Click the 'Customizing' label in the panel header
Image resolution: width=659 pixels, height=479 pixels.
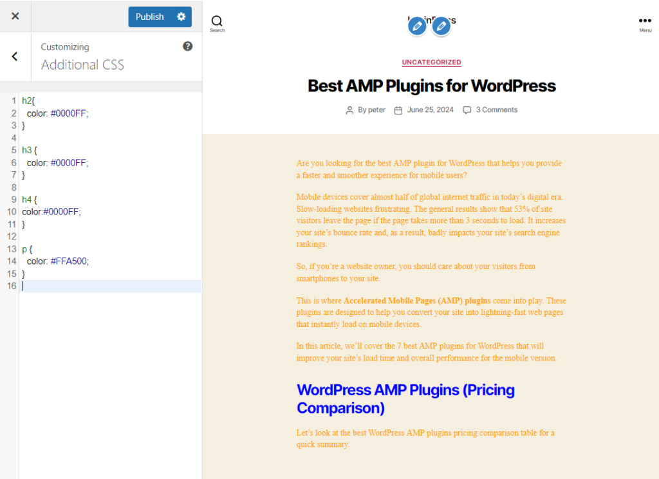click(65, 47)
